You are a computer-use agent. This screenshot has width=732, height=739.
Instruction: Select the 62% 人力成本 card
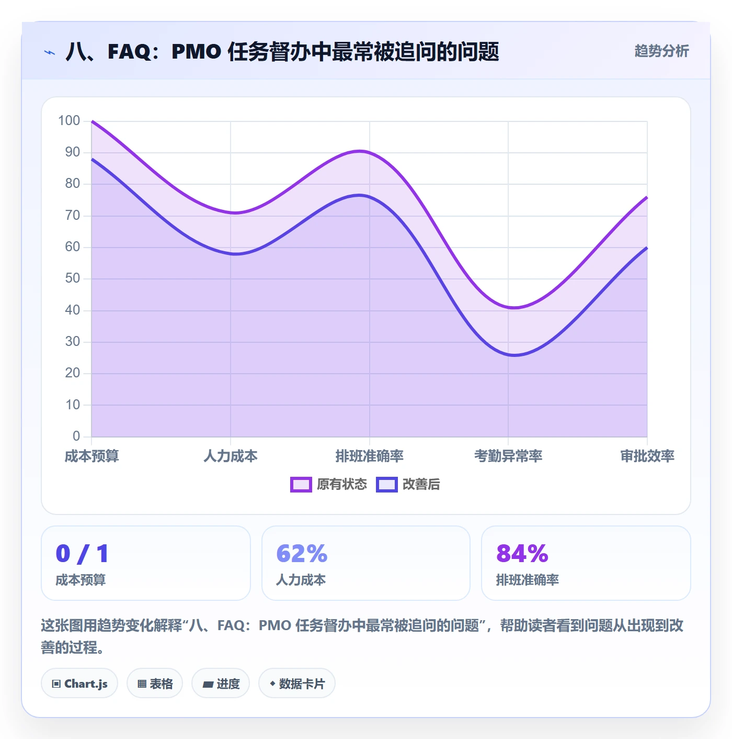click(x=366, y=563)
